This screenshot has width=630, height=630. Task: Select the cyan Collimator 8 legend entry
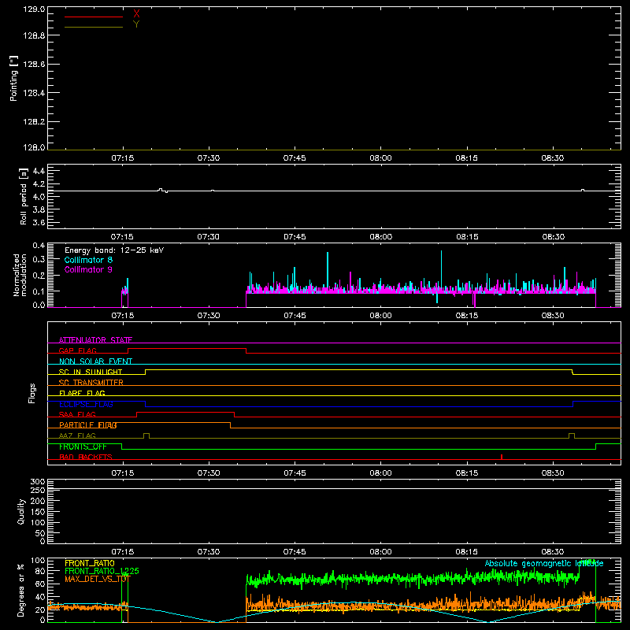point(88,260)
